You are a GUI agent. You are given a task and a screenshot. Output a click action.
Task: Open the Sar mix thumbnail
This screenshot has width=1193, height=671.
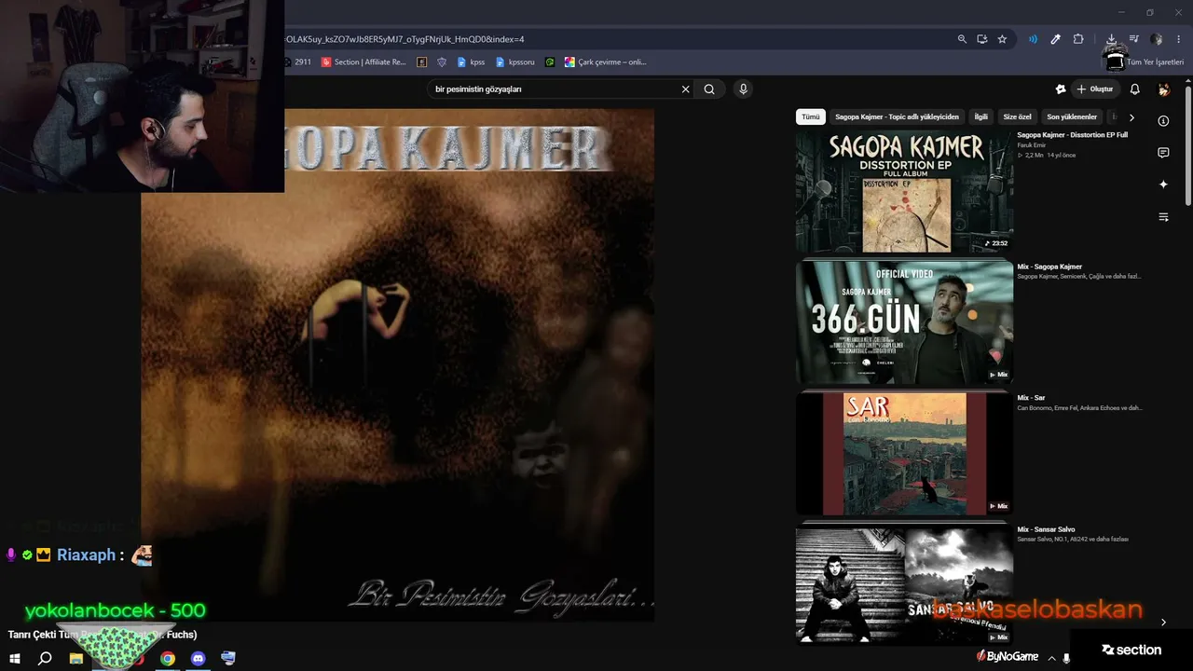(904, 454)
